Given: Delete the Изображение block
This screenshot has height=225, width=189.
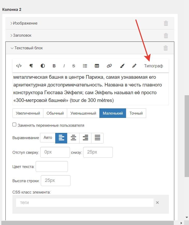Looking at the screenshot, I should point(166,23).
